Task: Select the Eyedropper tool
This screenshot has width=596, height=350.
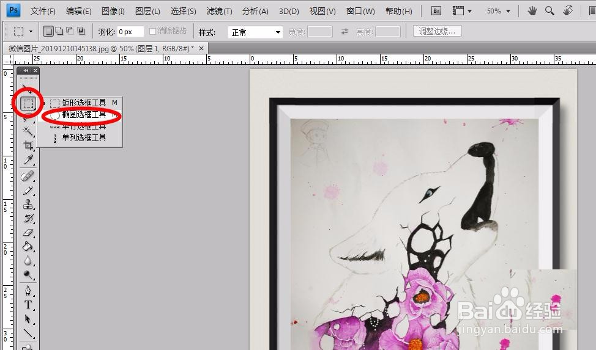Action: click(28, 160)
